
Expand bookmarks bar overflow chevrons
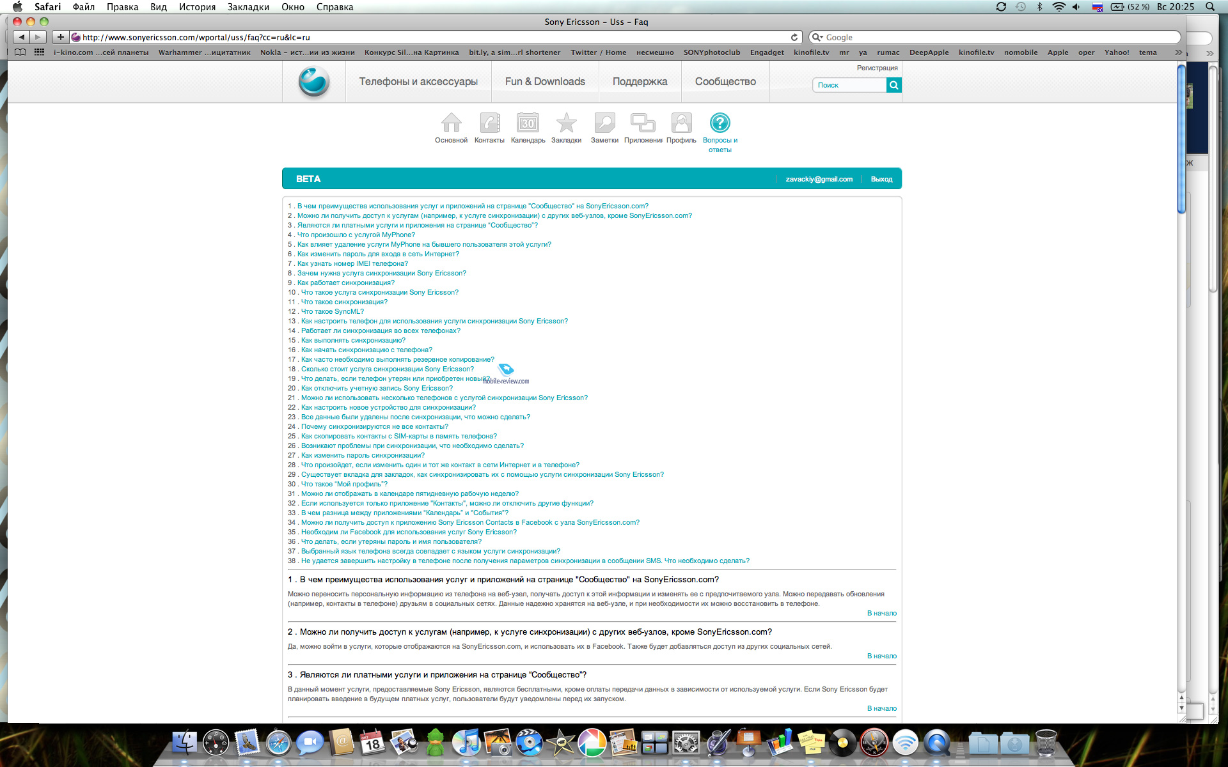1178,52
